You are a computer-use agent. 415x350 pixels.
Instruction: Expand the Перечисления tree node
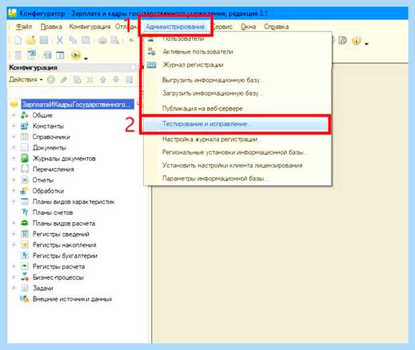(x=13, y=169)
